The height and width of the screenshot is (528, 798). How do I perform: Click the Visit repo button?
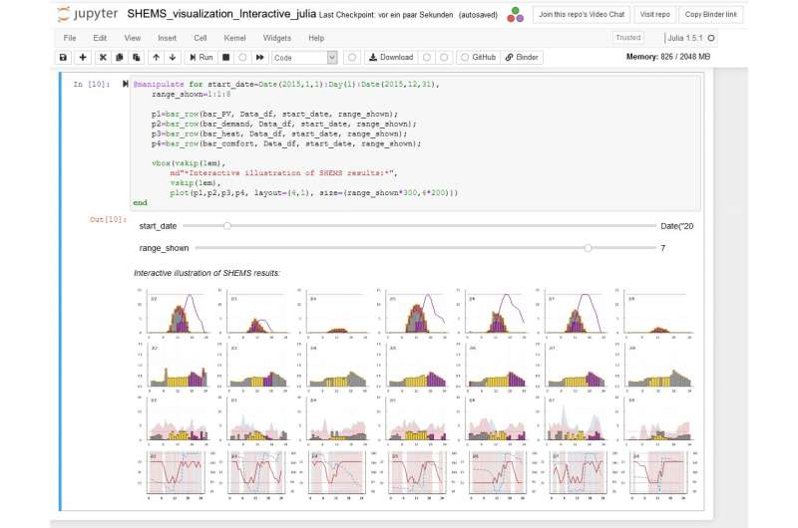click(x=654, y=14)
